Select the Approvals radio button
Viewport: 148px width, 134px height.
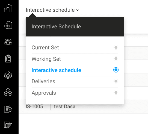(x=116, y=92)
